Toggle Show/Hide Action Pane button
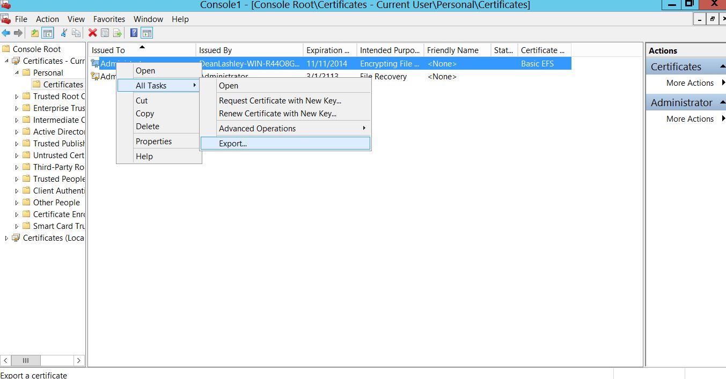Viewport: 726px width, 379px height. (146, 33)
